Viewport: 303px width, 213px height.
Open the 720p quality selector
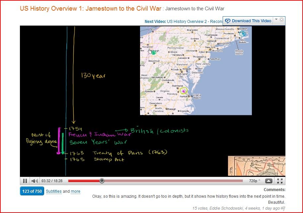pyautogui.click(x=254, y=181)
